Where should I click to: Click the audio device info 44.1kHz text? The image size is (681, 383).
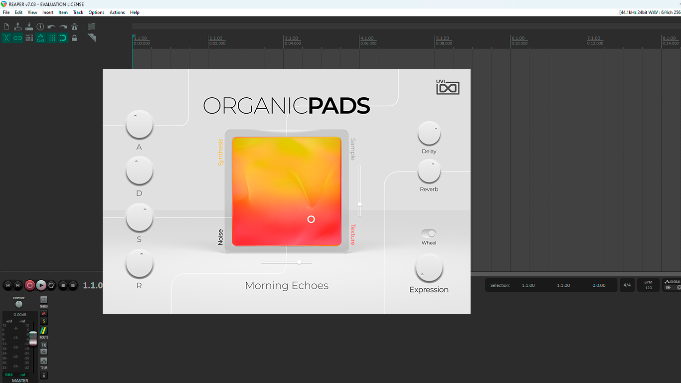tap(650, 12)
